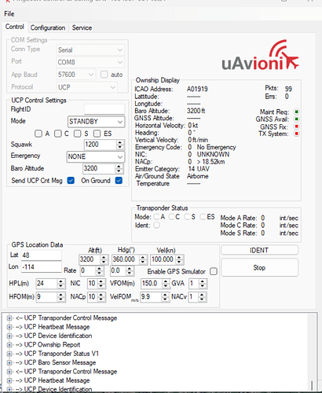The height and width of the screenshot is (393, 322).
Task: Open the Mode STANDBY dropdown
Action: (96, 122)
